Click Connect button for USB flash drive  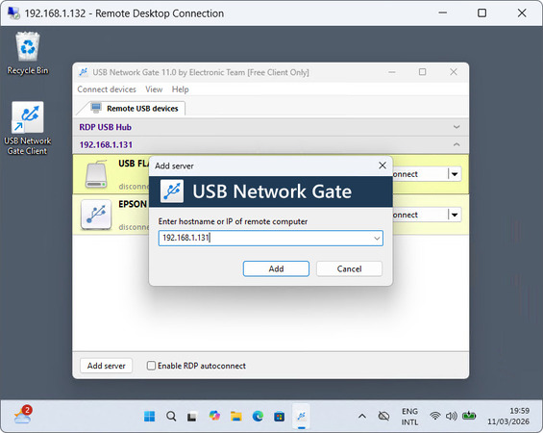click(420, 174)
